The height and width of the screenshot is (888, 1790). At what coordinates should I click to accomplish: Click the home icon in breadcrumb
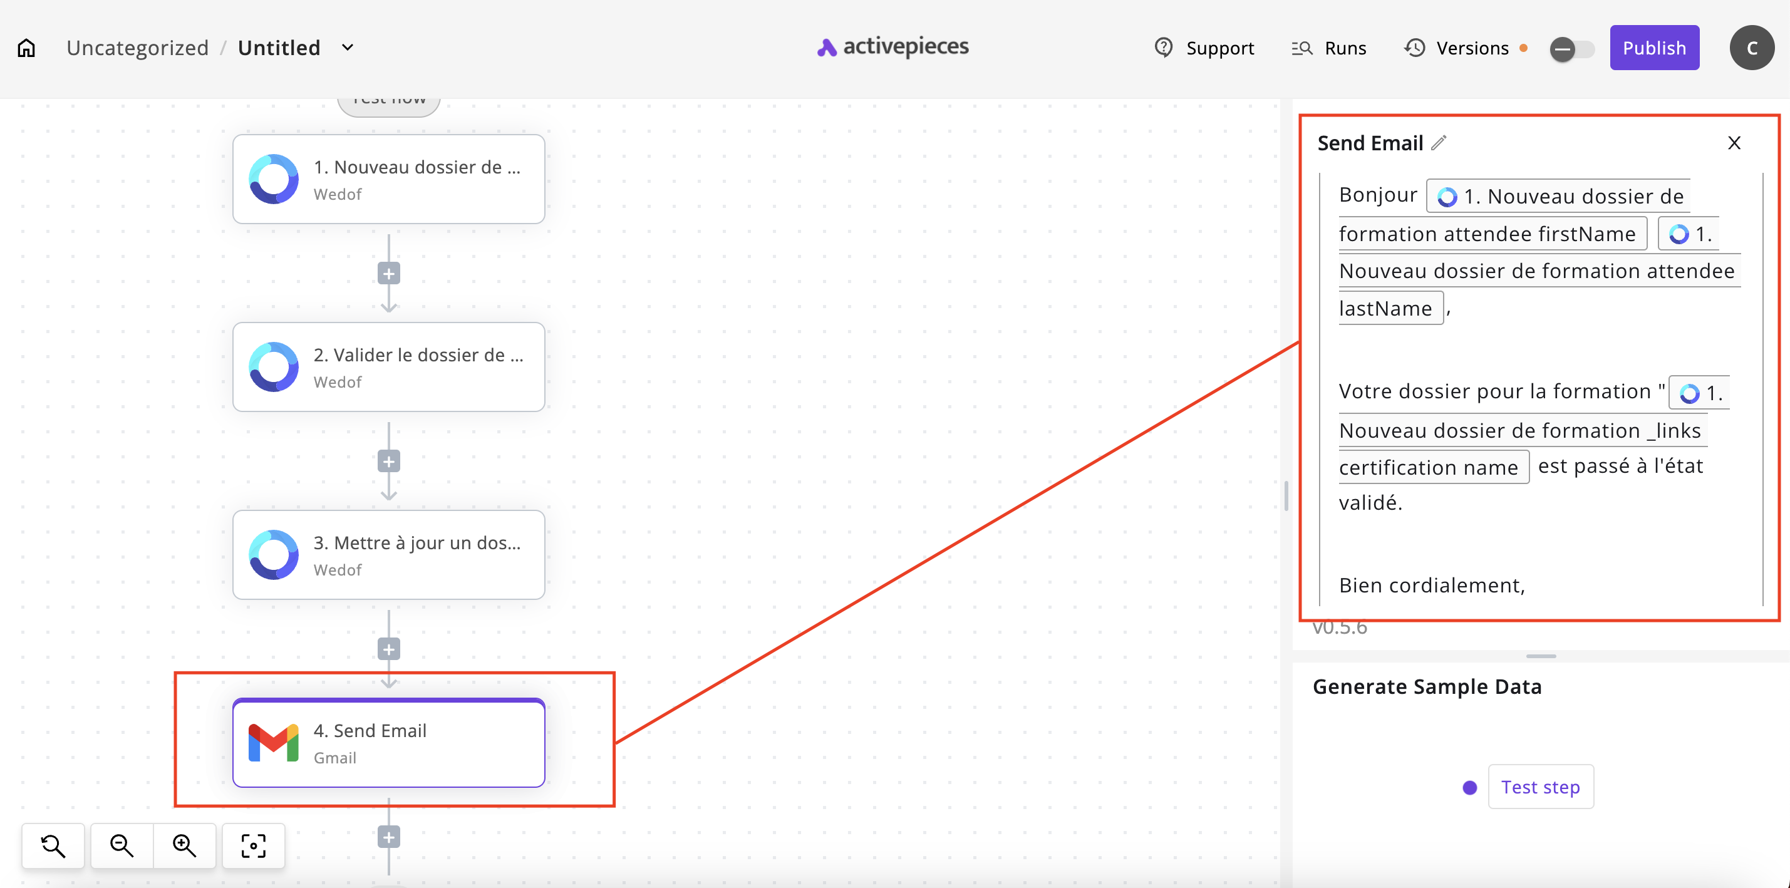pyautogui.click(x=26, y=48)
